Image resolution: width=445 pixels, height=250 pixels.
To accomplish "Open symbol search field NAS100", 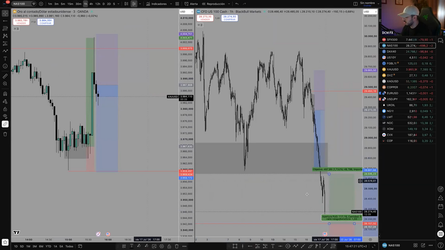I will click(24, 4).
